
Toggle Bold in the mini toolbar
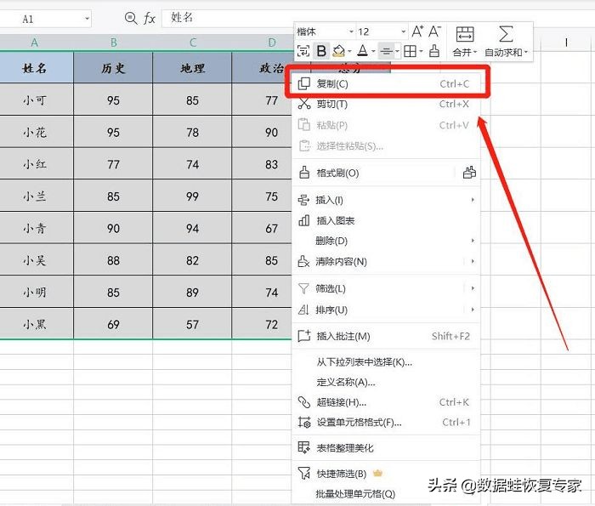(x=321, y=51)
